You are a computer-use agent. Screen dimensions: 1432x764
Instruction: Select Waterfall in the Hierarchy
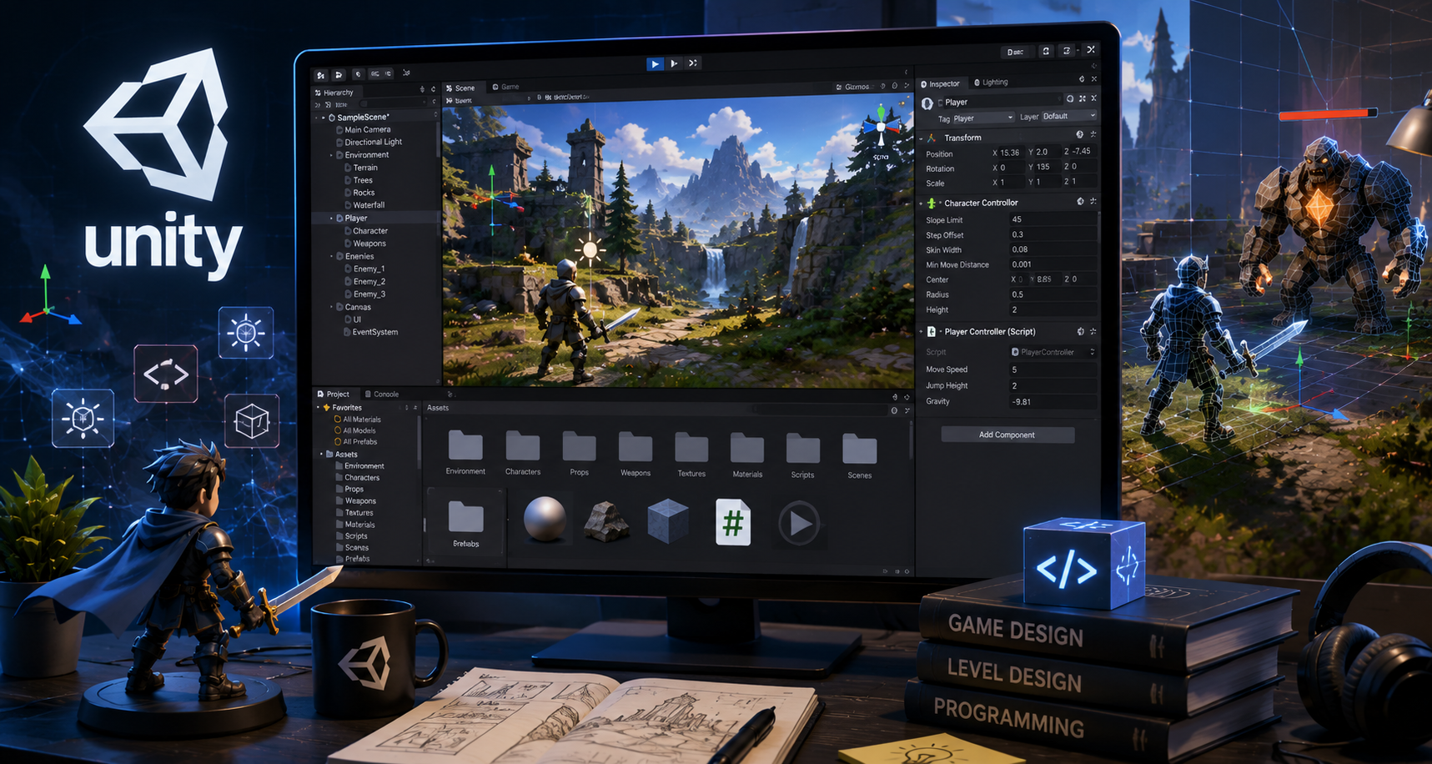[369, 205]
